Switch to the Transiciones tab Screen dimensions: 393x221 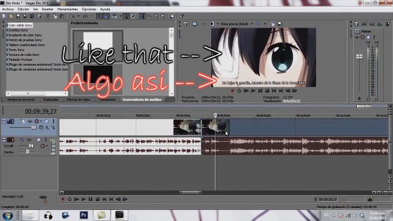tap(107, 99)
